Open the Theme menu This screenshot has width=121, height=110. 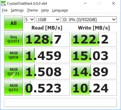tap(32, 10)
